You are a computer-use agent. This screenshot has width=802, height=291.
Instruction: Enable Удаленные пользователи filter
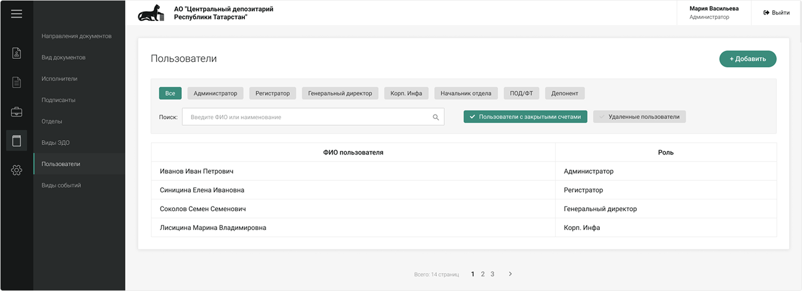[x=639, y=117]
